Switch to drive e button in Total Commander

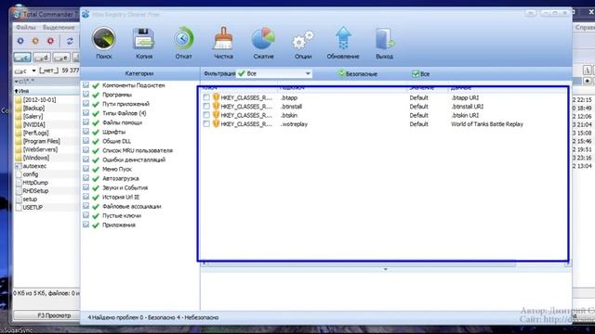point(61,58)
